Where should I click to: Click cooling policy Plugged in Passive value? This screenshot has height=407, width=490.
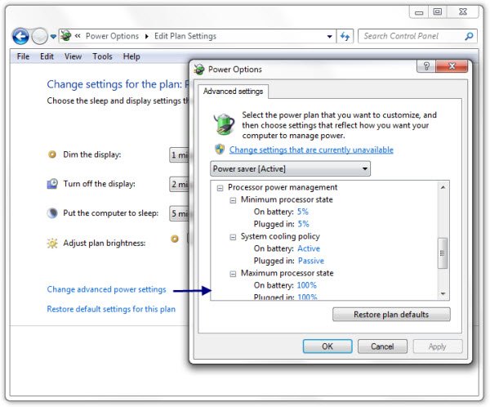(x=311, y=261)
